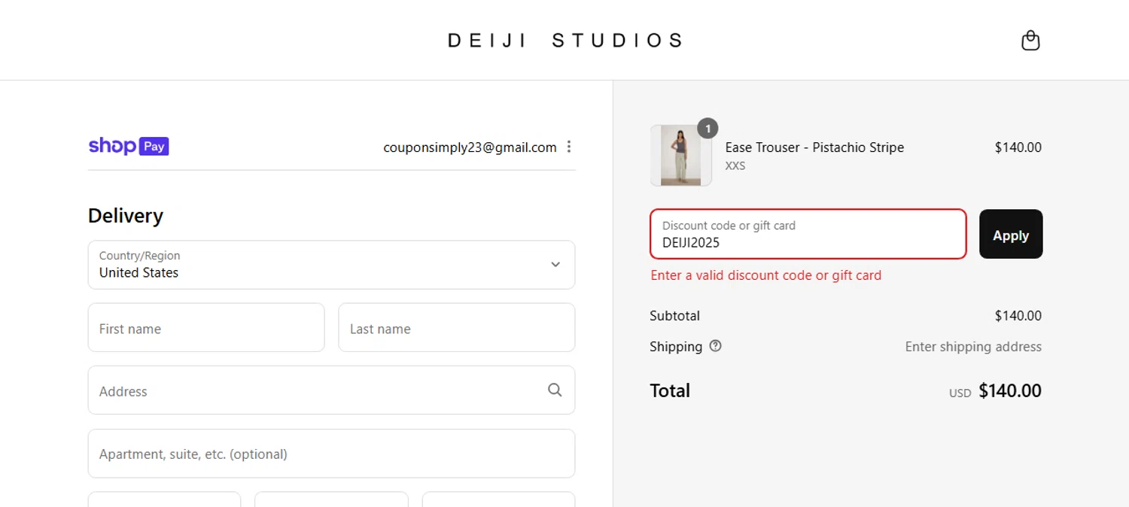1129x507 pixels.
Task: Click the item quantity badge on the thumbnail
Action: [708, 129]
